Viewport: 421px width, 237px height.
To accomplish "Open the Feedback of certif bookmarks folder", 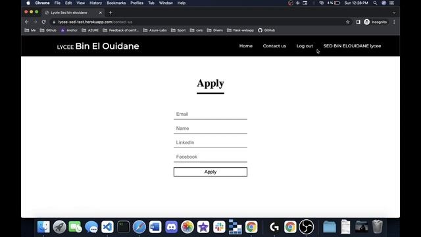I will coord(121,30).
